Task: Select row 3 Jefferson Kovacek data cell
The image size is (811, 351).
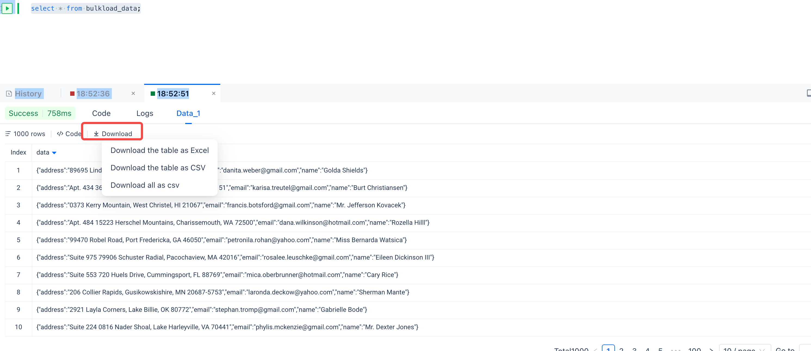Action: [221, 205]
